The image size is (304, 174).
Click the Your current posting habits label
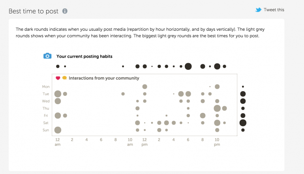pyautogui.click(x=84, y=56)
